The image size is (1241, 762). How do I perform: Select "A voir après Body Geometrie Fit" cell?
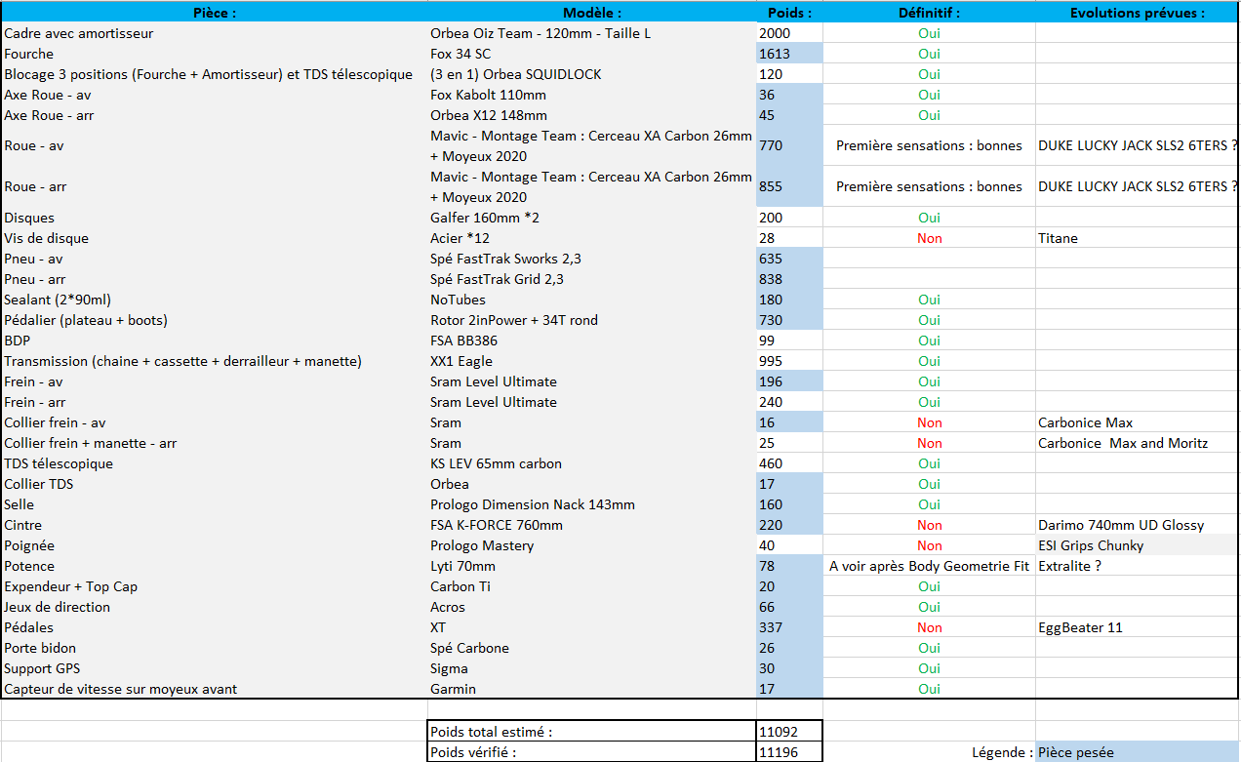click(929, 566)
